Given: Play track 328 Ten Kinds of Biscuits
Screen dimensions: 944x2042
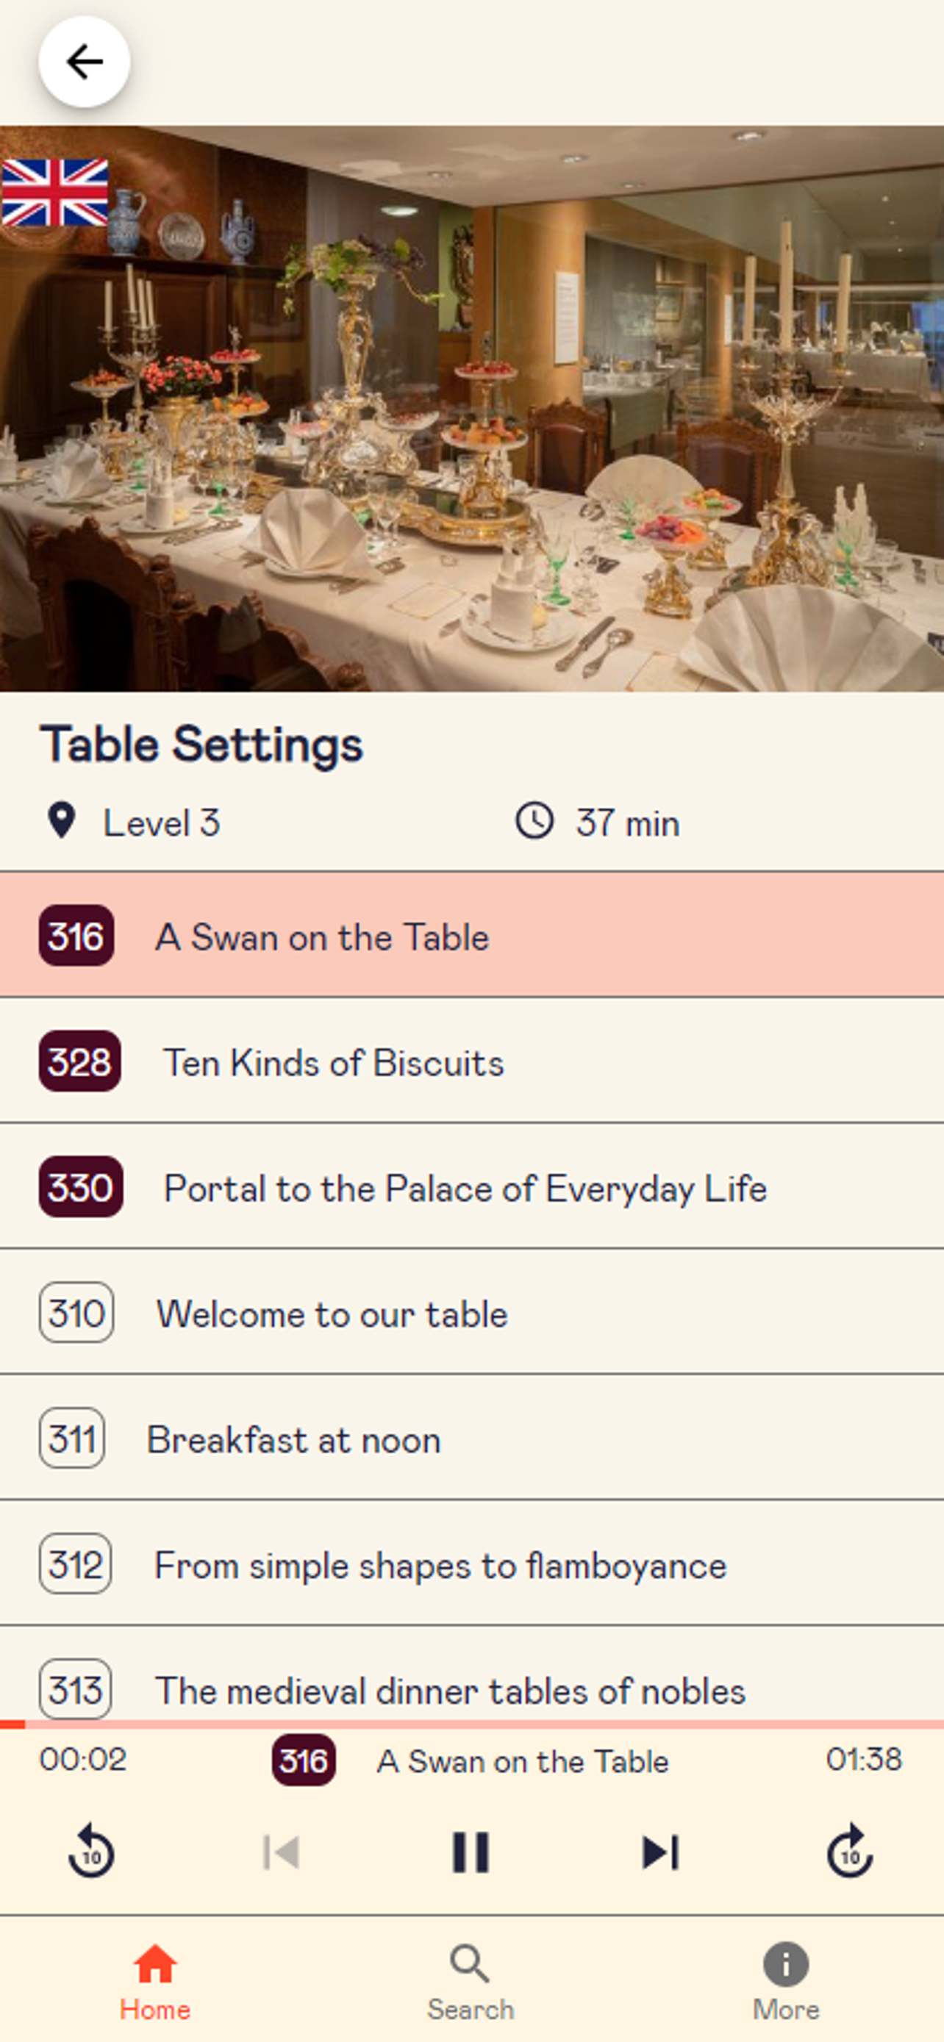Looking at the screenshot, I should click(x=471, y=1061).
